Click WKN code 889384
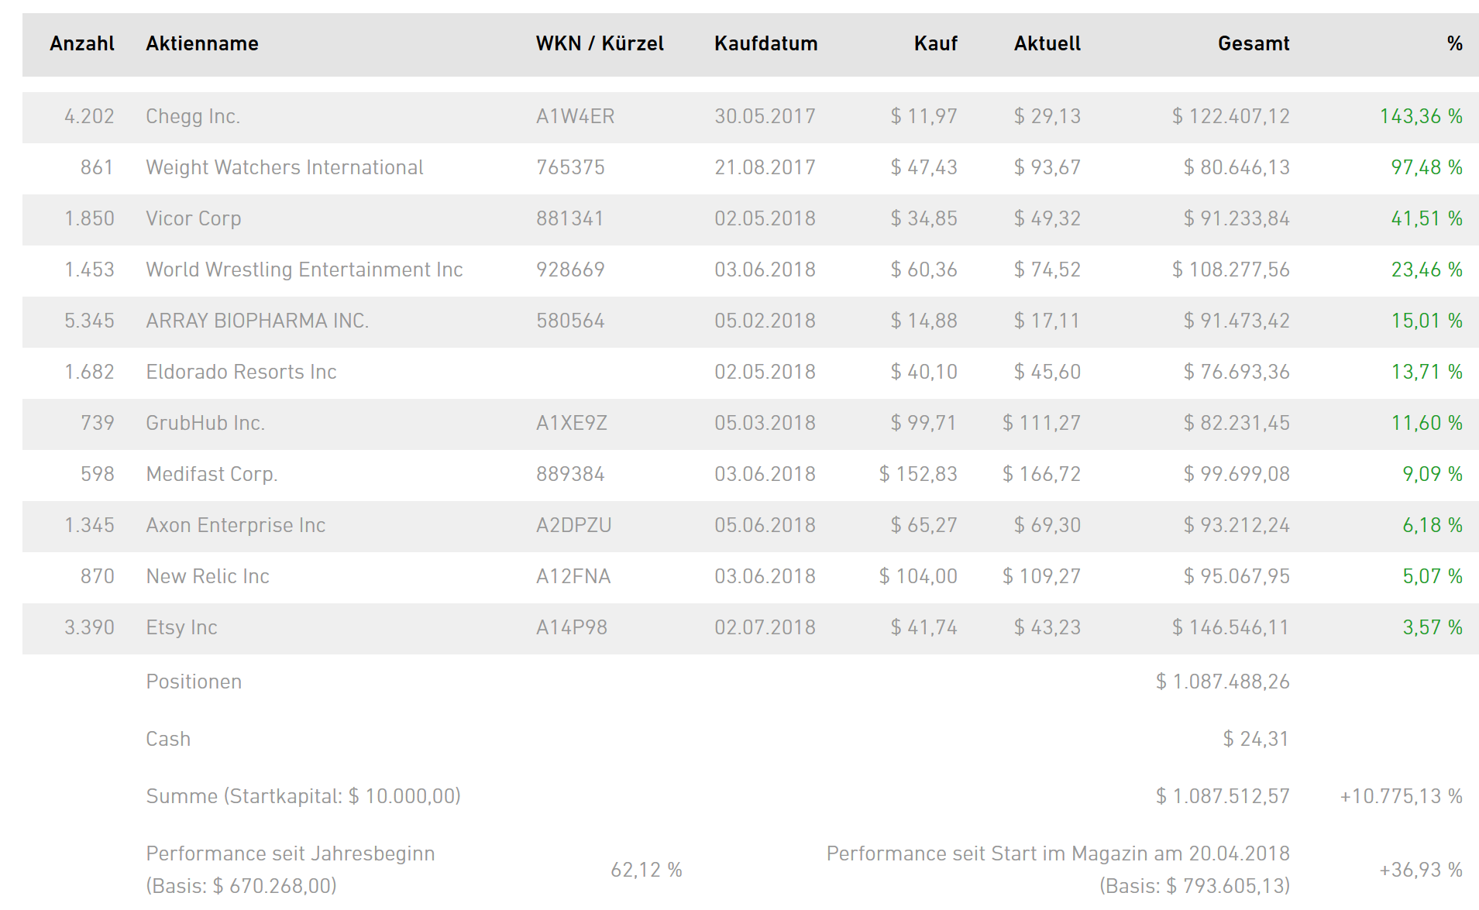1479x910 pixels. (570, 474)
